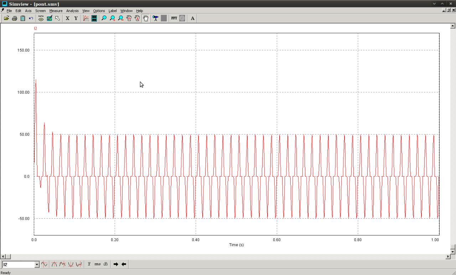
Task: Add a text label with the A tool
Action: coord(192,18)
